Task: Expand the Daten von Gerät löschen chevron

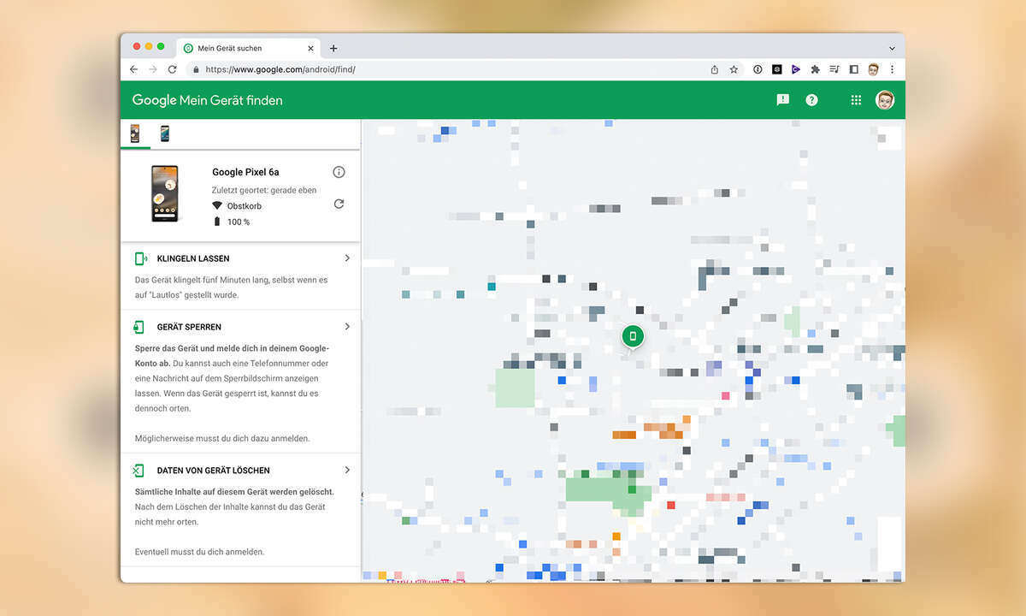Action: click(347, 471)
